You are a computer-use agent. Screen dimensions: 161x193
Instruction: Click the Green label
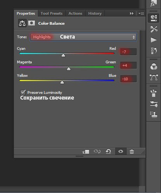(111, 62)
